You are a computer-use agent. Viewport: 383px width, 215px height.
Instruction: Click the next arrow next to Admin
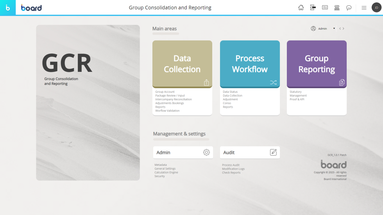[x=344, y=28]
